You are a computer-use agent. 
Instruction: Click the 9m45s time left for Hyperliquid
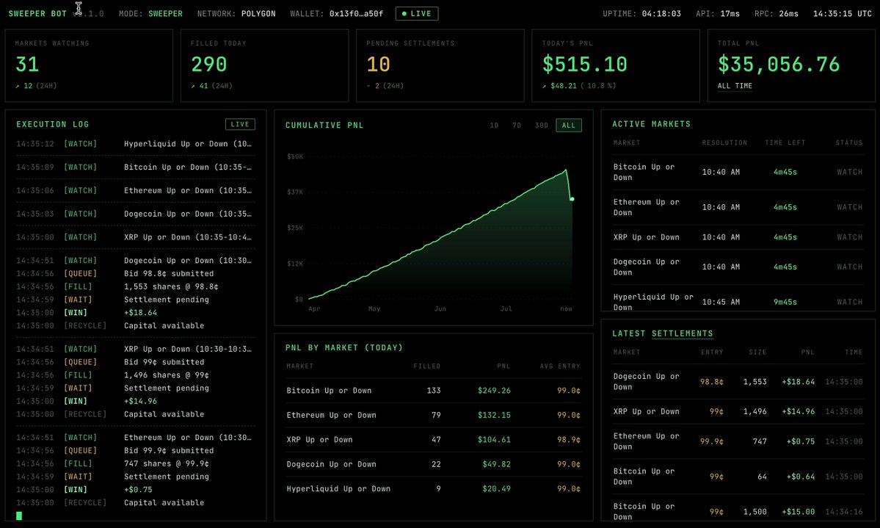(785, 303)
